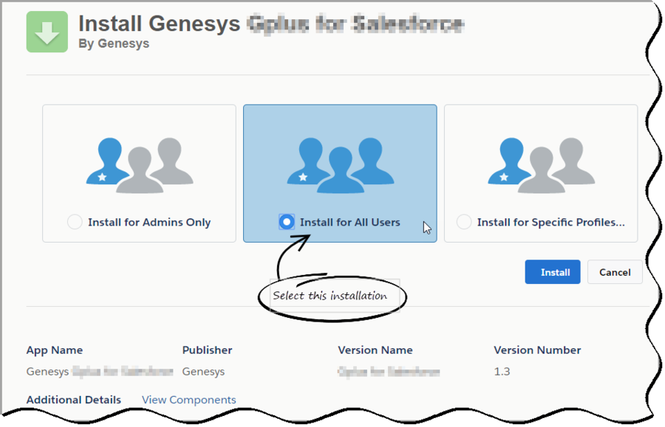The image size is (665, 427).
Task: Click the Select this installation callout
Action: point(330,296)
